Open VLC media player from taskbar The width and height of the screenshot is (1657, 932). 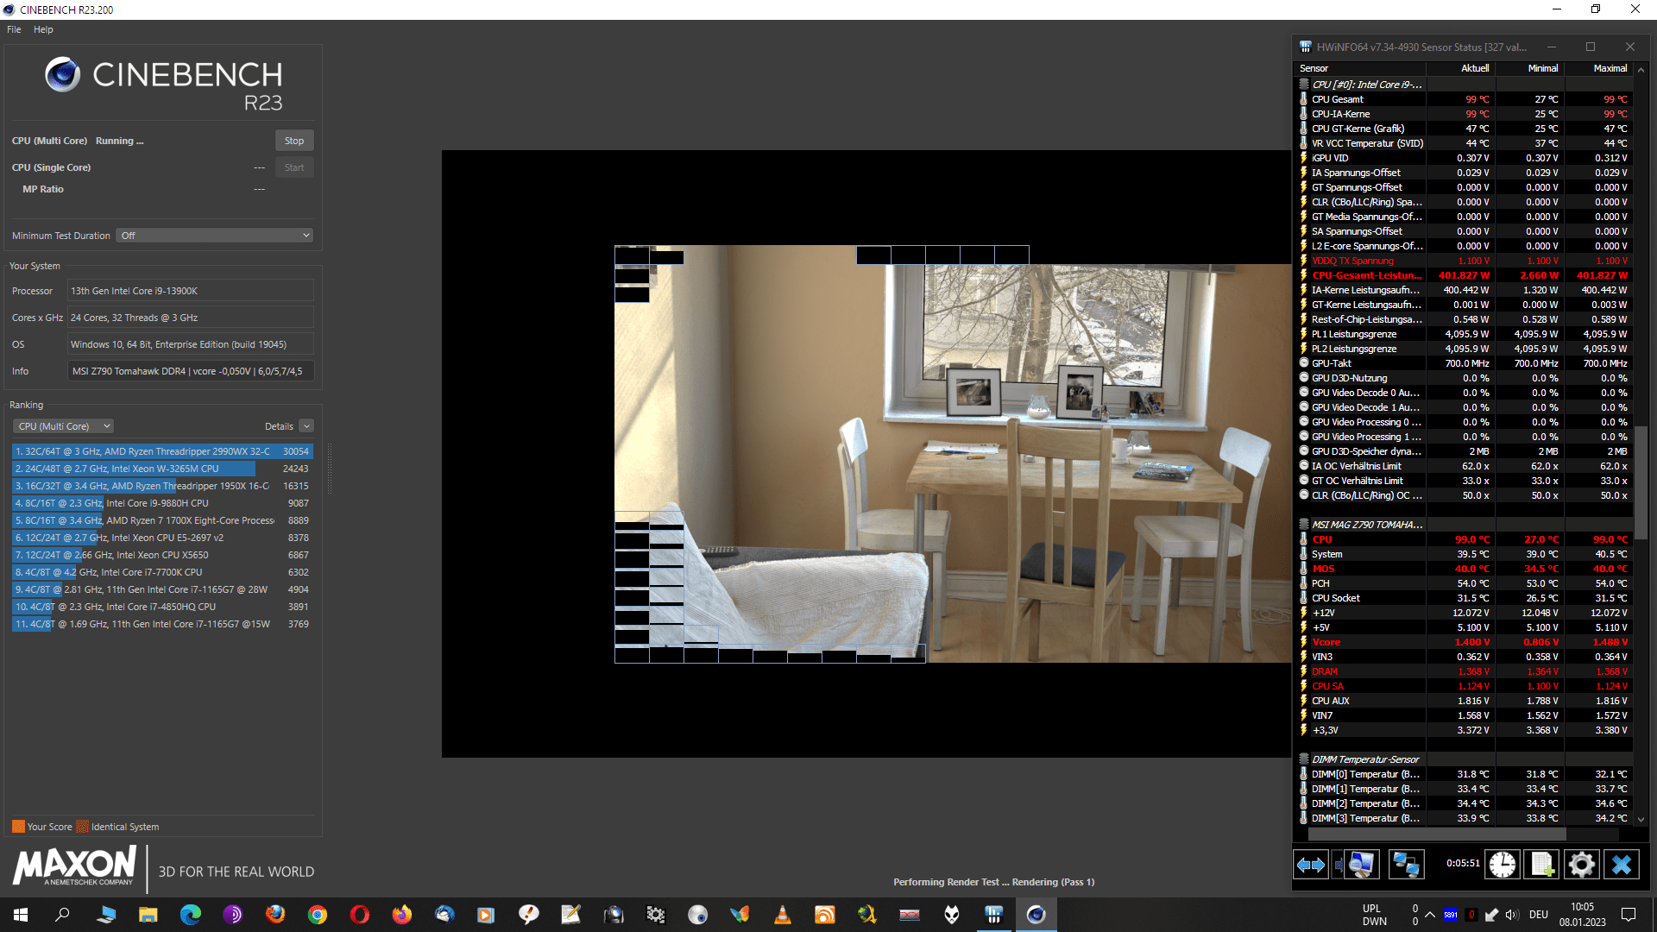point(783,915)
